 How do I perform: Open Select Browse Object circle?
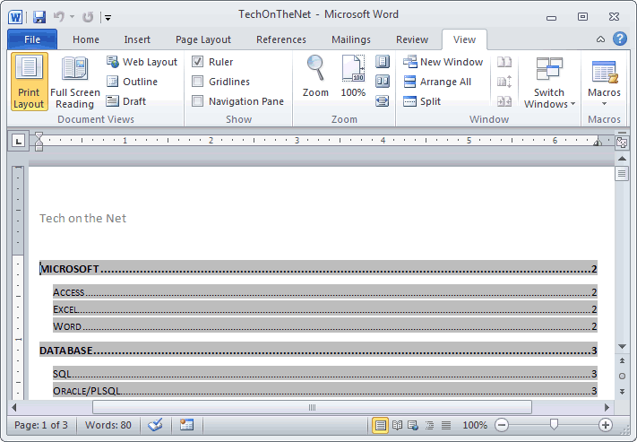point(622,377)
